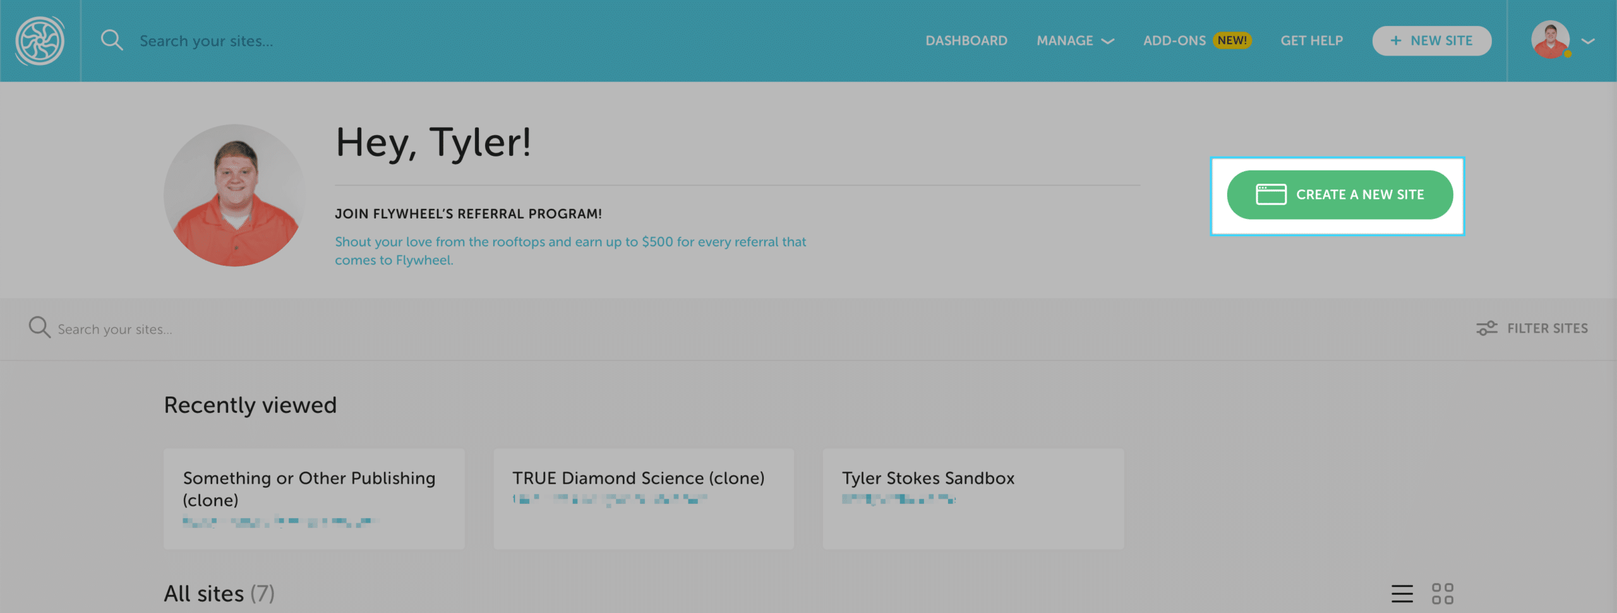
Task: Click the browser window icon on green button
Action: pos(1271,194)
